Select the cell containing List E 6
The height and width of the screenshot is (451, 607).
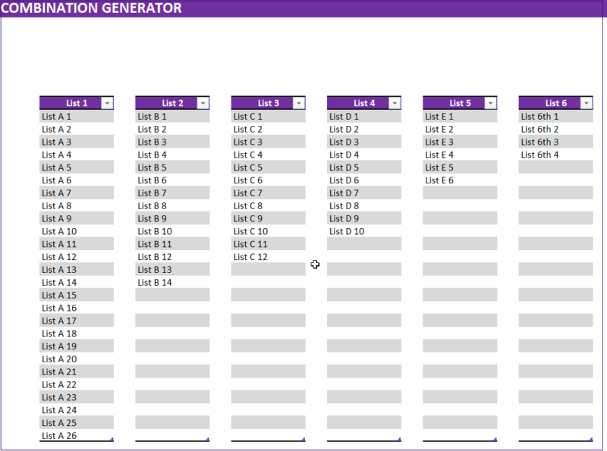[460, 180]
